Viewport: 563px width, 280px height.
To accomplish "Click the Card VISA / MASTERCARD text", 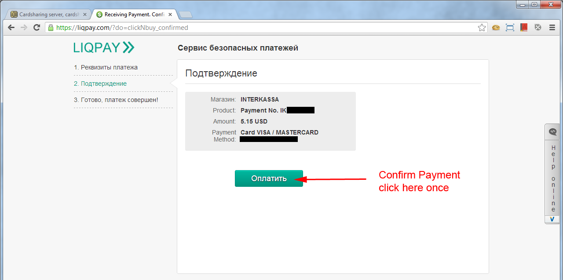I will [x=279, y=132].
